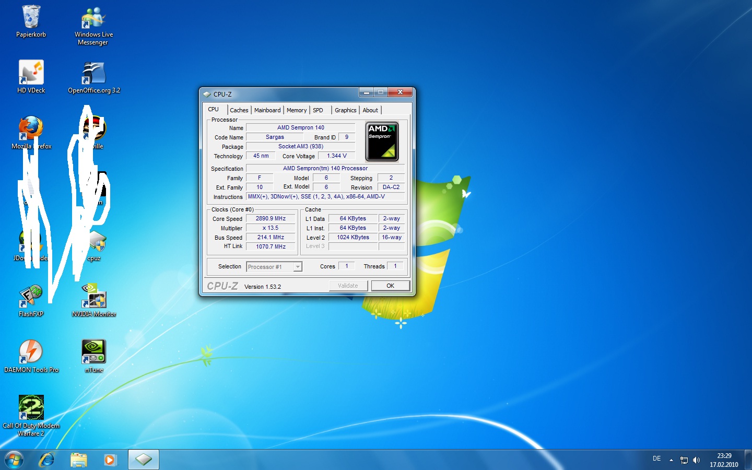The width and height of the screenshot is (752, 470).
Task: Click the Brand ID value 9
Action: [x=347, y=137]
